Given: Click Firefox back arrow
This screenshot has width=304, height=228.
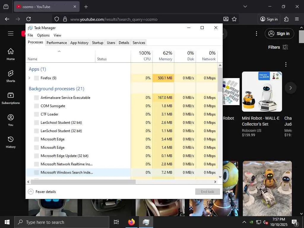Looking at the screenshot, I should [x=7, y=19].
